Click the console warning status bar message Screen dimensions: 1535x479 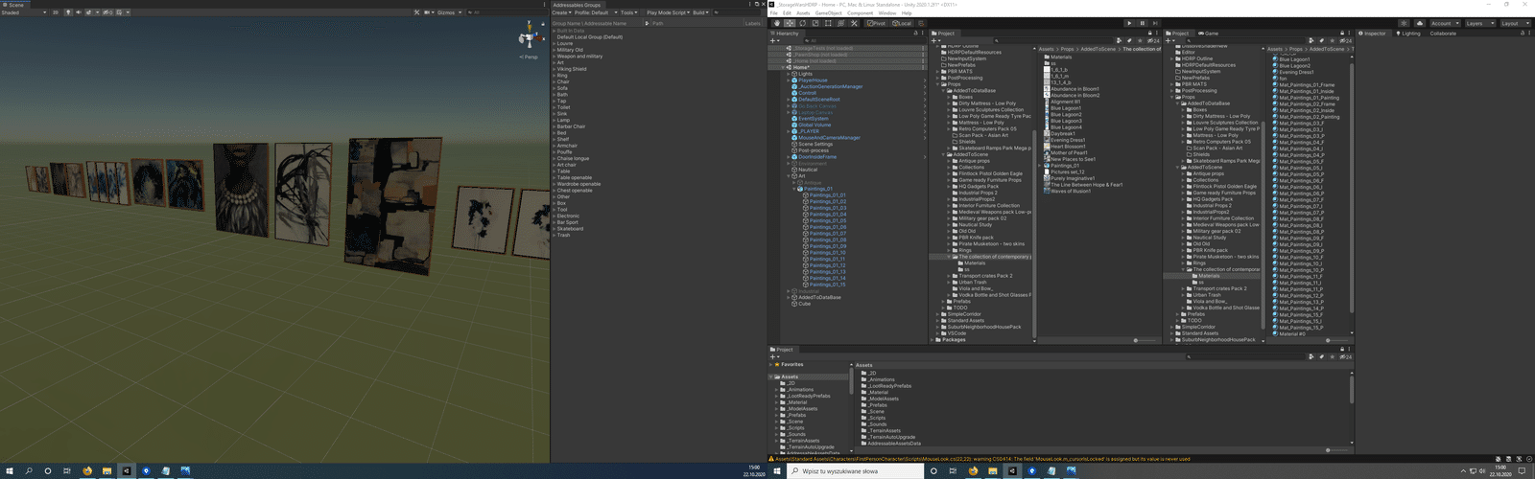pyautogui.click(x=979, y=459)
